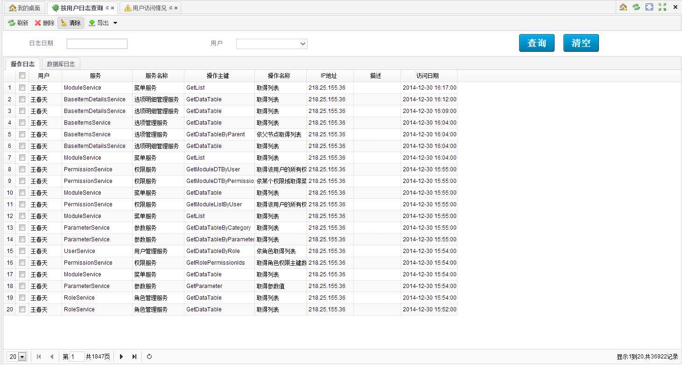Click the red X 删除 delete button

click(44, 23)
